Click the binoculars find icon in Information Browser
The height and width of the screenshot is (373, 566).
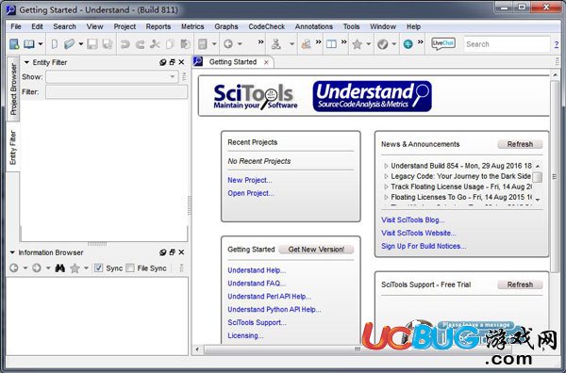tap(60, 268)
